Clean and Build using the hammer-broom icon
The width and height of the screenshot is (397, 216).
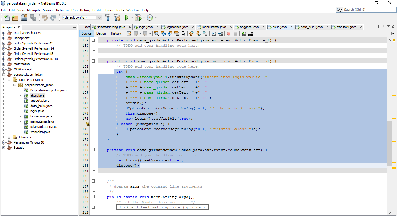tap(117, 17)
